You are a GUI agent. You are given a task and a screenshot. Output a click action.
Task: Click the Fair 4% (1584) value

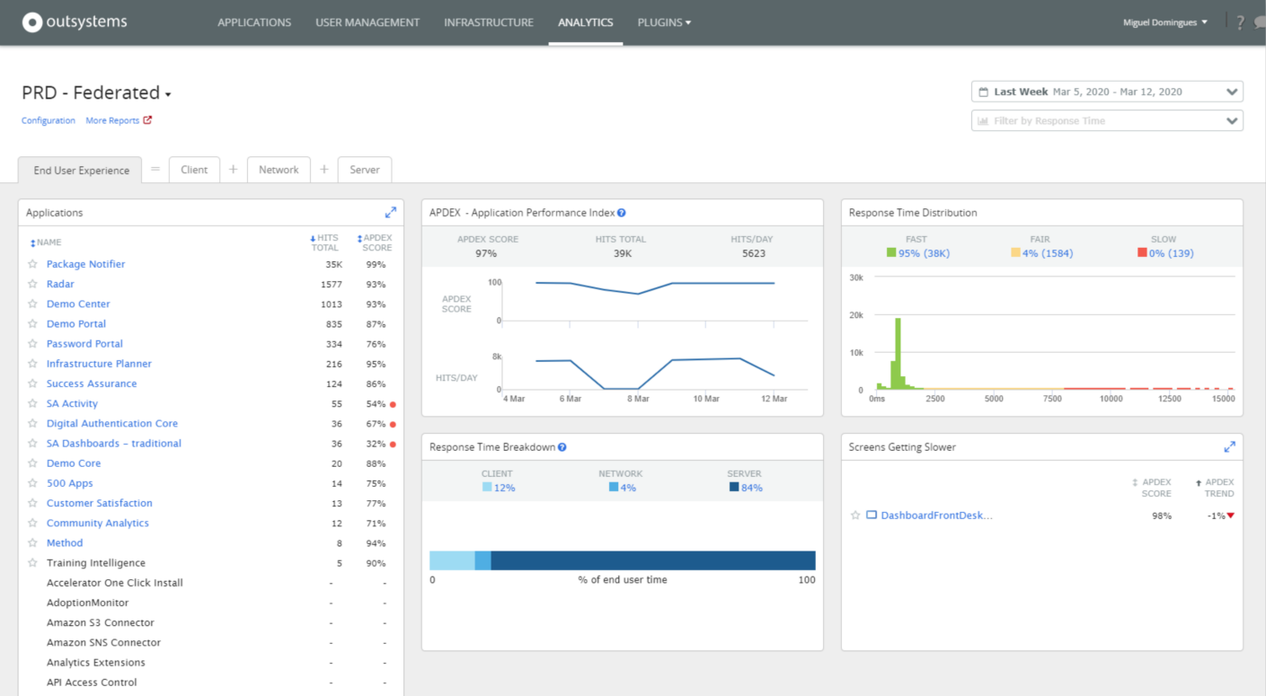[x=1049, y=253]
